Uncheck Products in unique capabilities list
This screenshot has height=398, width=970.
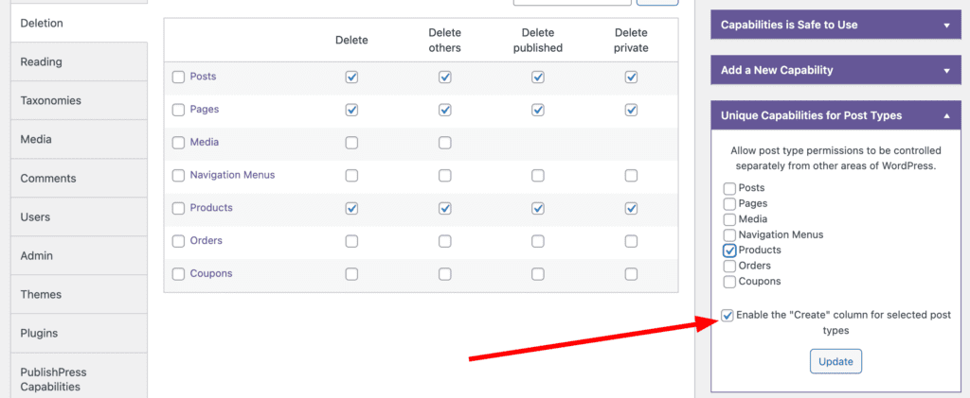[729, 251]
